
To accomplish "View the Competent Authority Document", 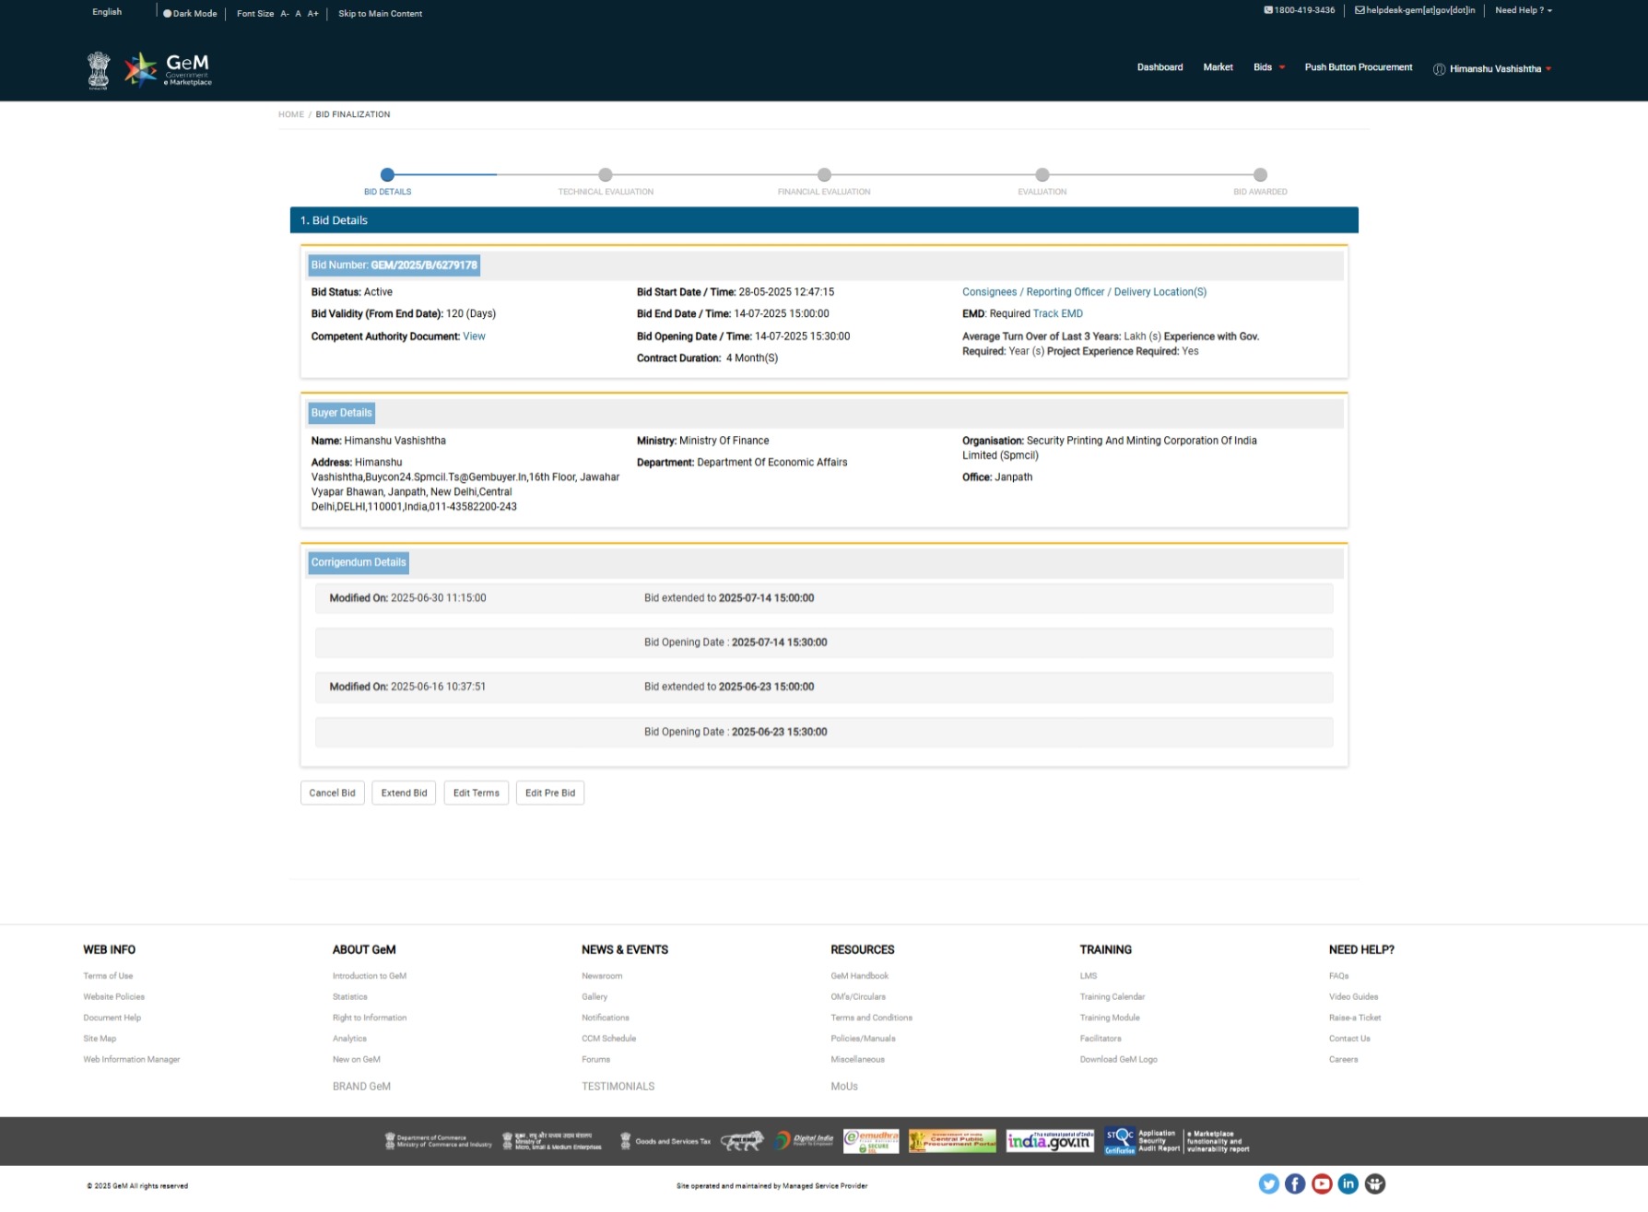I will click(474, 336).
